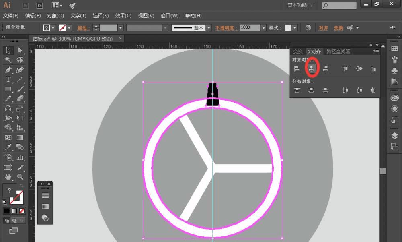Select the Pen tool
The height and width of the screenshot is (242, 402).
coord(8,70)
